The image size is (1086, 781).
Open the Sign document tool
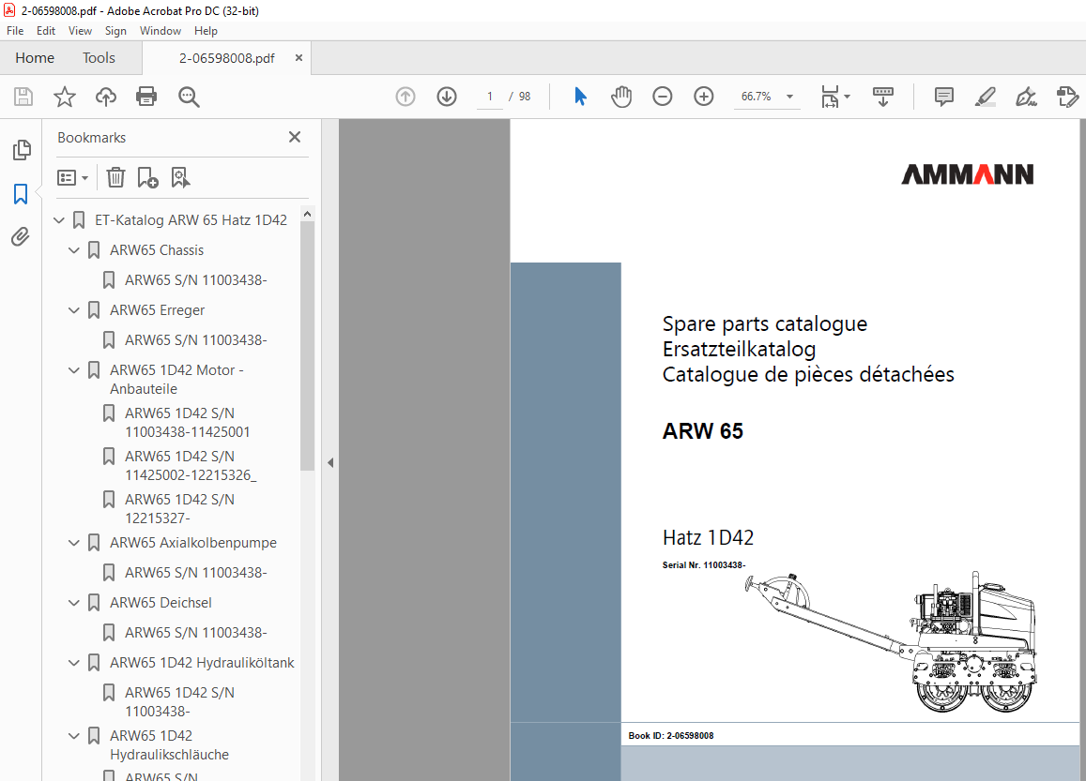[x=1026, y=97]
